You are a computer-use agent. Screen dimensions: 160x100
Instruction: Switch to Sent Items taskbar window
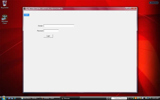[30, 98]
